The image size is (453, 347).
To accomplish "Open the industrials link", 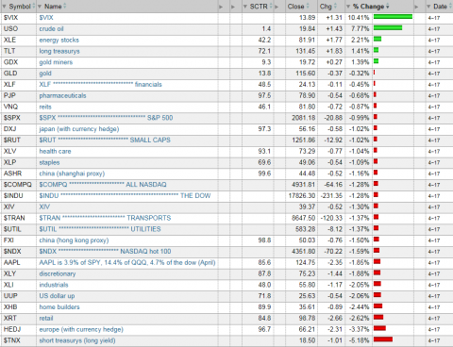I will 54,285.
